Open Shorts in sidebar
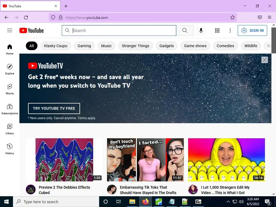Viewport: 276px width, 207px height. [10, 89]
